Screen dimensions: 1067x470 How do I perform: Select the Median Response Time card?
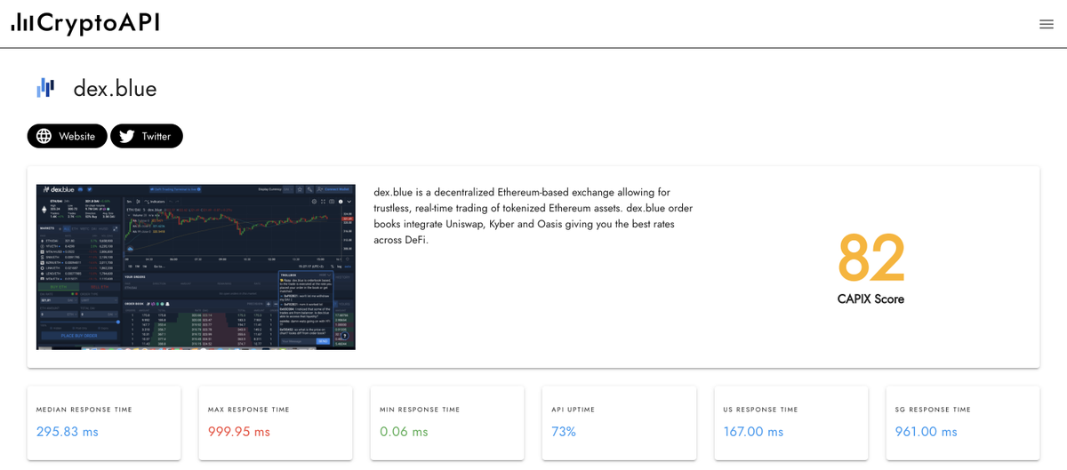coord(104,423)
